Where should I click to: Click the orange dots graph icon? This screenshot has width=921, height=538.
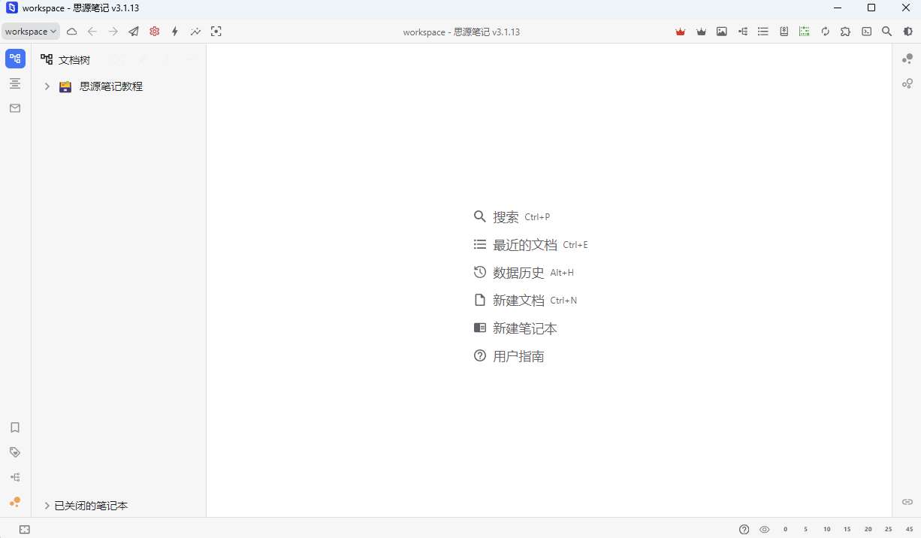coord(15,502)
